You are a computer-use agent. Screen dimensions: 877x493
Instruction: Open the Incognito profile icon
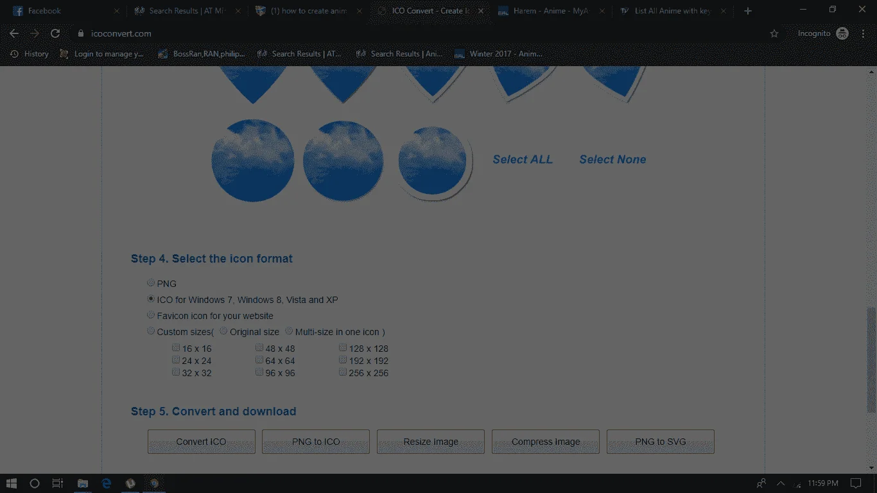tap(842, 33)
